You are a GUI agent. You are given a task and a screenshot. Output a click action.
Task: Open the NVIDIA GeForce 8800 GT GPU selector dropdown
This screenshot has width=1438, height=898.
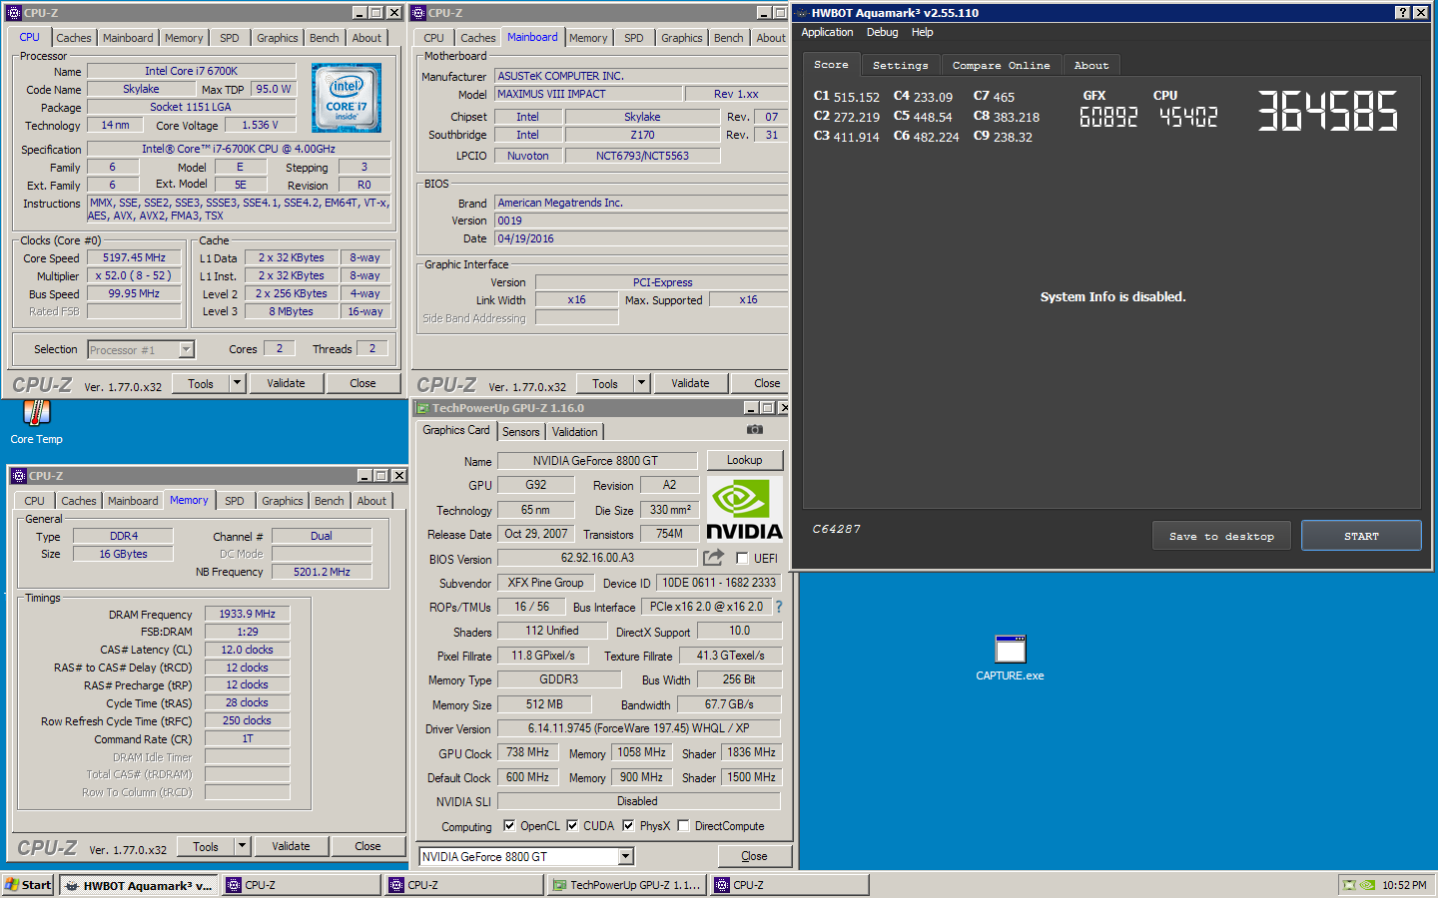tap(625, 857)
